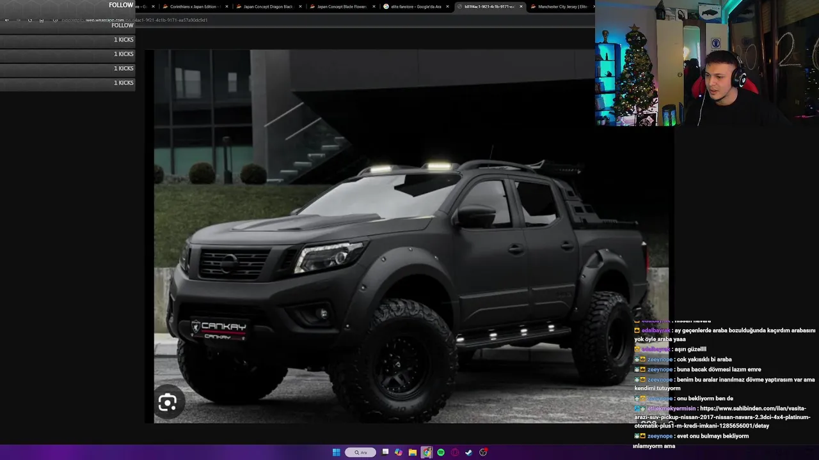Viewport: 819px width, 460px height.
Task: Launch Copilot from the taskbar
Action: point(399,452)
